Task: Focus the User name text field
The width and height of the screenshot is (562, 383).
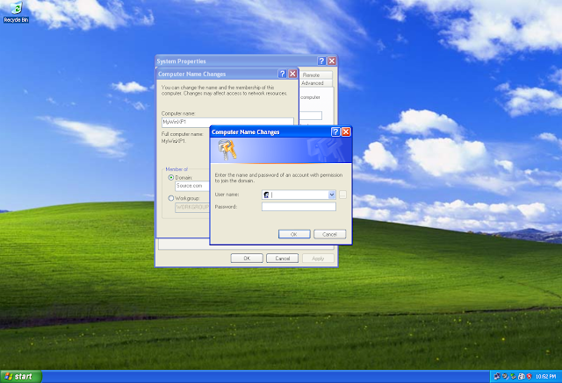Action: pos(299,195)
